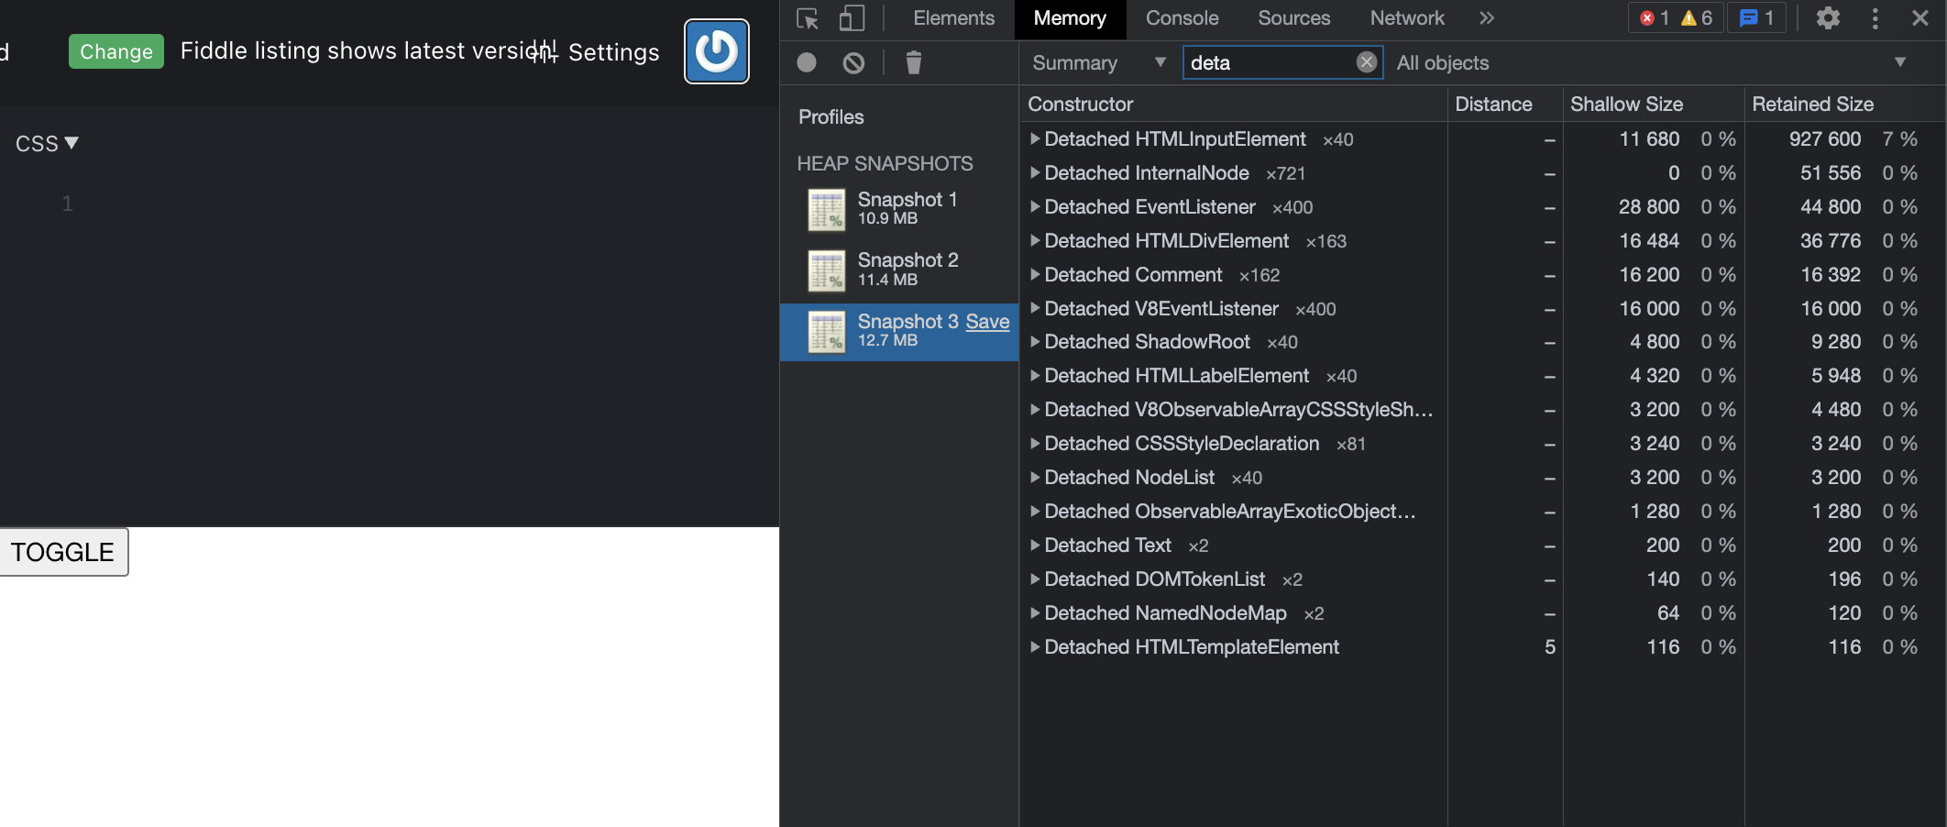1947x827 pixels.
Task: Toggle the device toolbar icon
Action: click(x=852, y=18)
